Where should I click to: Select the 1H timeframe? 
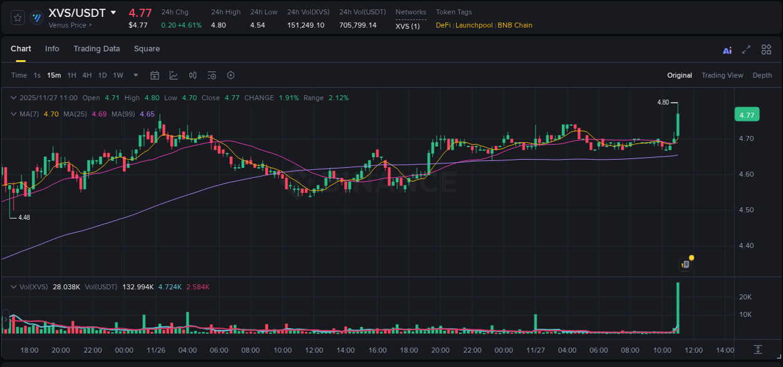click(71, 75)
